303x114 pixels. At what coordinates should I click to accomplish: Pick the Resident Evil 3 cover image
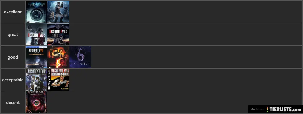point(58,34)
